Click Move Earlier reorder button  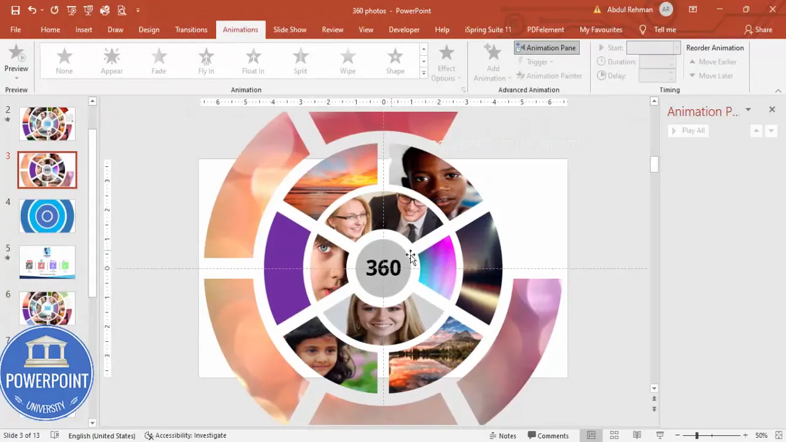712,62
